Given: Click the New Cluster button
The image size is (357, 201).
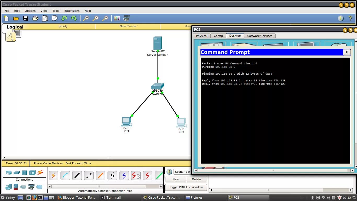Looking at the screenshot, I should 128,26.
